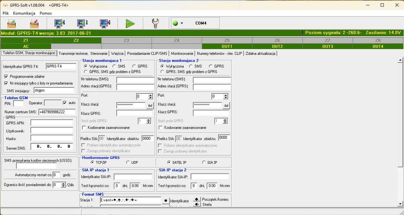Click the OUT1 output status cell
Image resolution: width=404 pixels, height=215 pixels.
point(227,46)
